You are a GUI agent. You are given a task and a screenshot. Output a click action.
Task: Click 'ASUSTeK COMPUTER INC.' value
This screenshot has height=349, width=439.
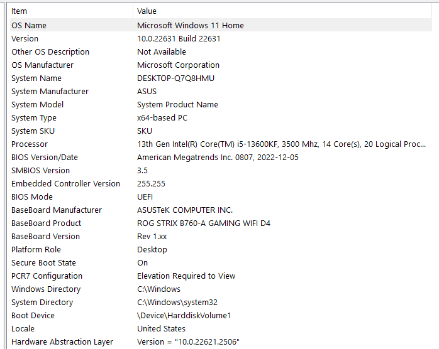185,210
